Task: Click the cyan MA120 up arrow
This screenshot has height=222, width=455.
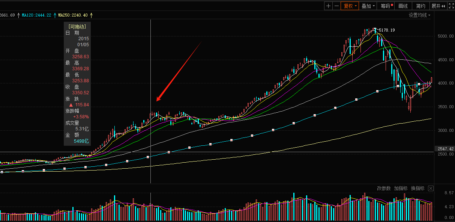Action: pyautogui.click(x=55, y=15)
